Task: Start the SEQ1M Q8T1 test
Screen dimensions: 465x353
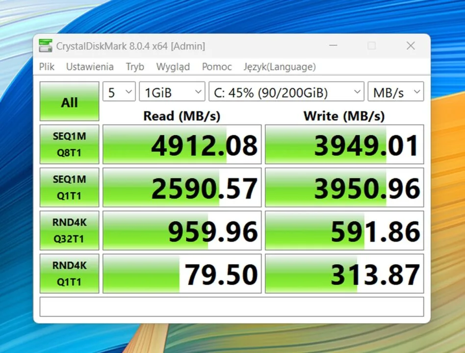Action: [69, 144]
